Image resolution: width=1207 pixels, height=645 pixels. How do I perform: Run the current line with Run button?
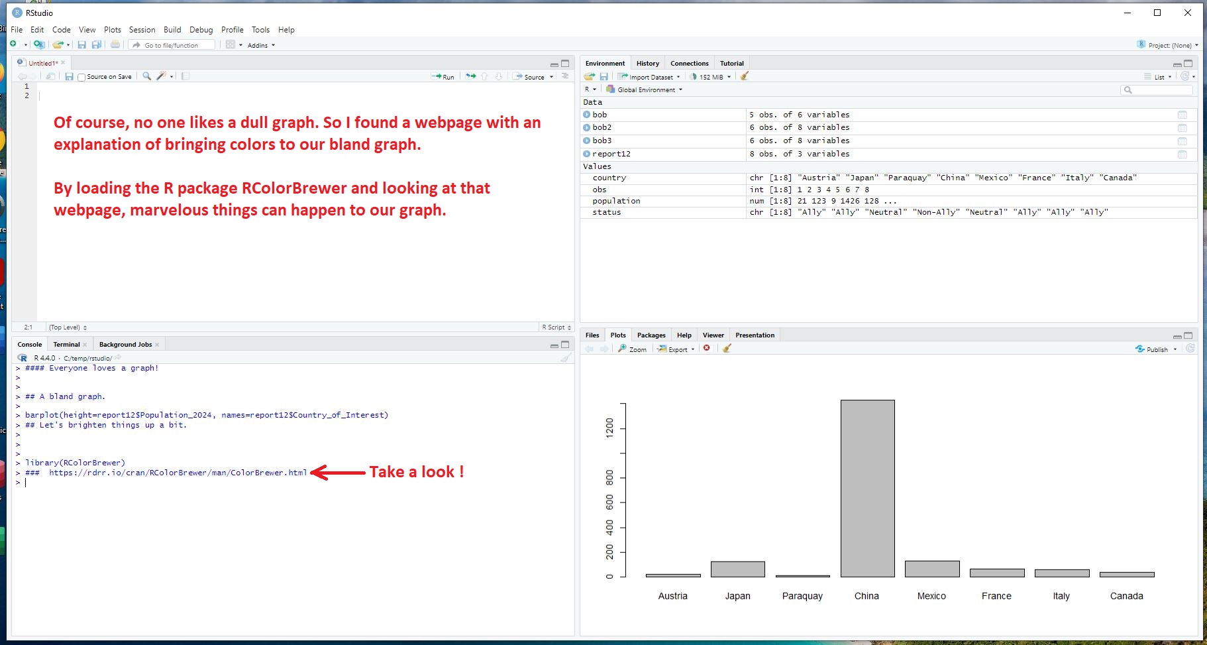[x=443, y=77]
